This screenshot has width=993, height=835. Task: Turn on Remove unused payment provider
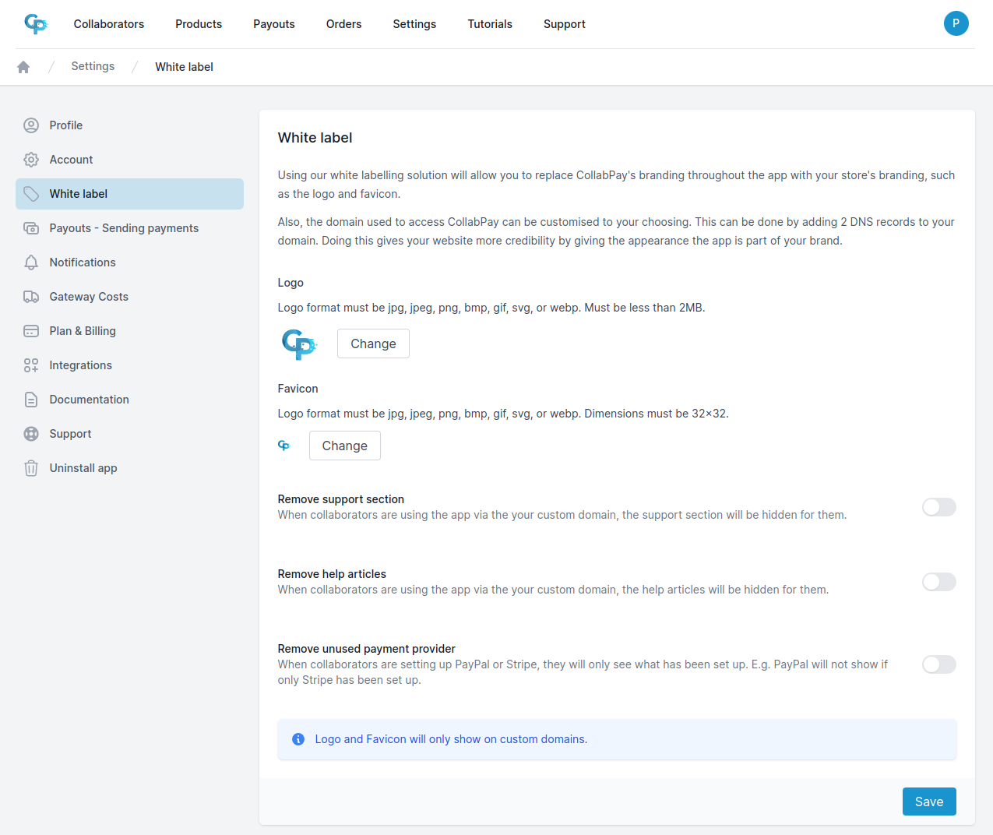point(939,664)
